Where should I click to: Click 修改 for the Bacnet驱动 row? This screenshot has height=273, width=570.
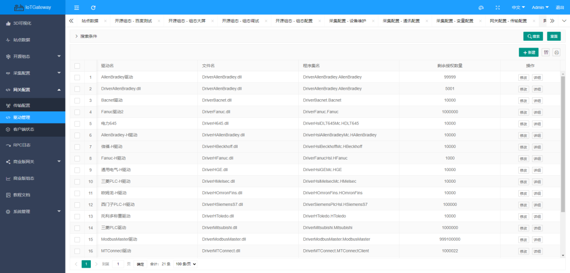click(523, 100)
